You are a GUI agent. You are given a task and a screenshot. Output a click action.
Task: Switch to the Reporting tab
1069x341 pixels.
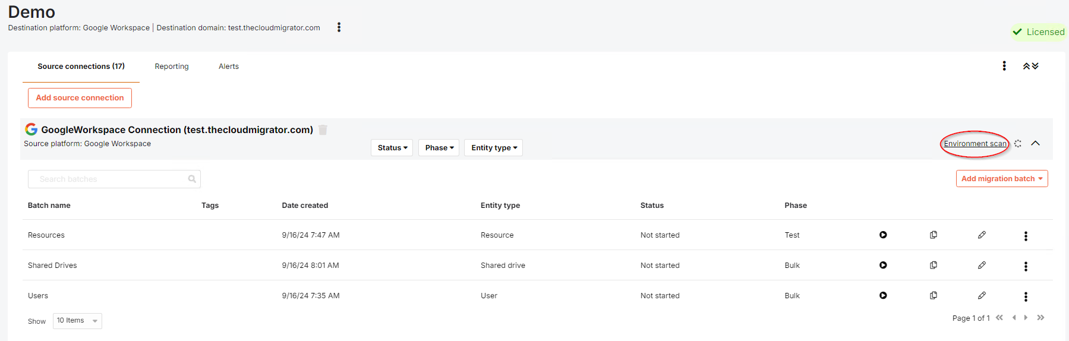click(x=172, y=67)
